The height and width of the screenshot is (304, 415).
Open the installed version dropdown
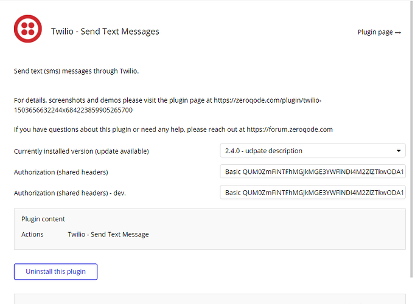[313, 151]
